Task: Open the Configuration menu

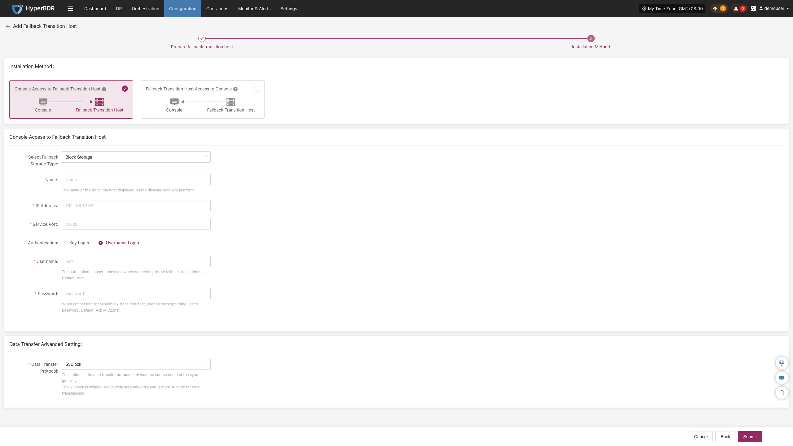Action: tap(183, 9)
